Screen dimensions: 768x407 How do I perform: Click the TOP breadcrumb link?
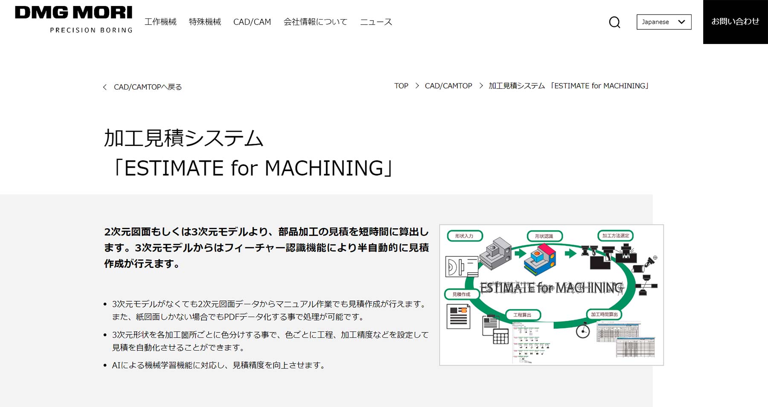[x=401, y=86]
